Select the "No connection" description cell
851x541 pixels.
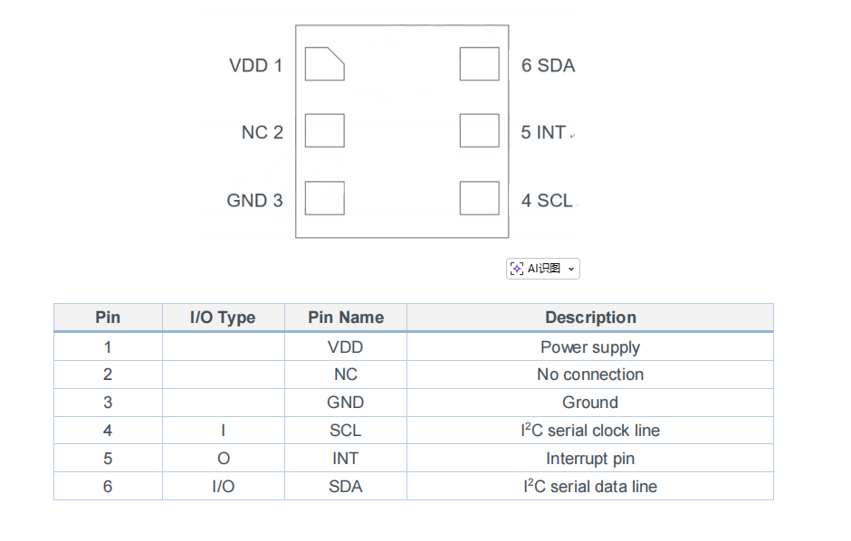pos(590,375)
